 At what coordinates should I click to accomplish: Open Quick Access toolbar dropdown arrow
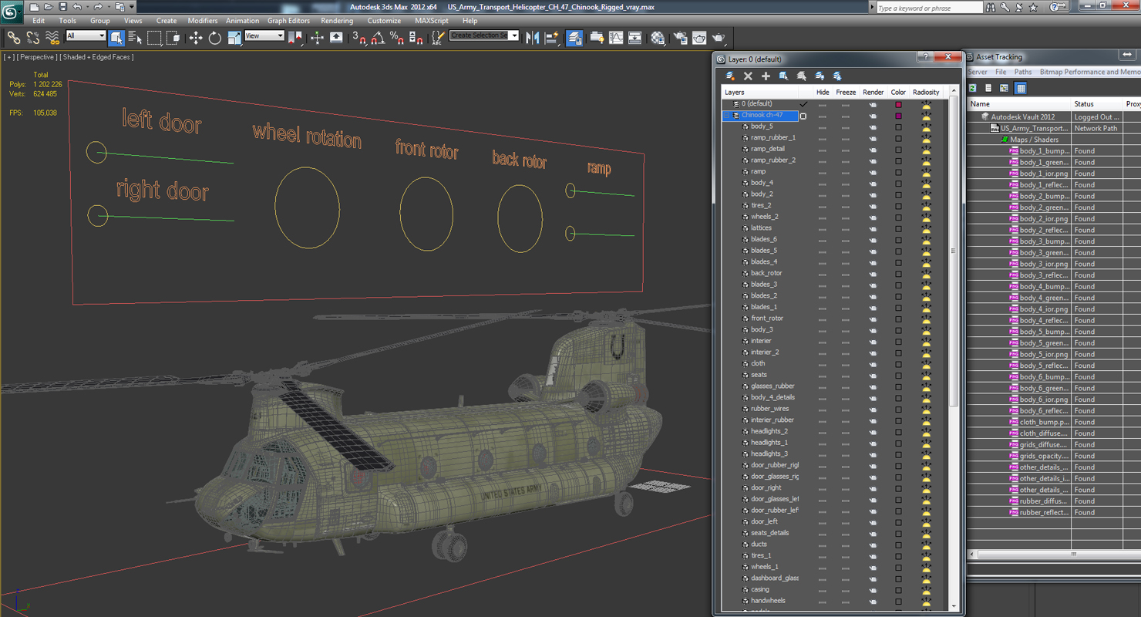(x=132, y=8)
